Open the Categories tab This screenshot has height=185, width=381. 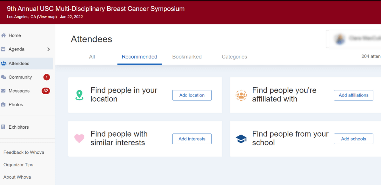tap(234, 57)
